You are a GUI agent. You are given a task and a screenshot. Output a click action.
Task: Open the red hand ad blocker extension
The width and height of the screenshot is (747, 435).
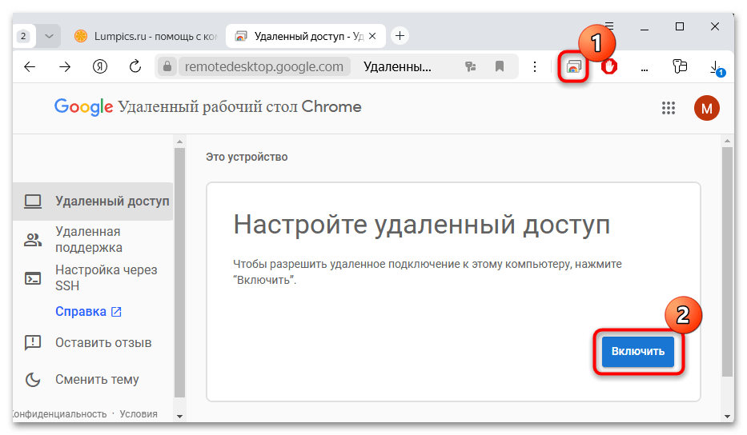tap(608, 66)
